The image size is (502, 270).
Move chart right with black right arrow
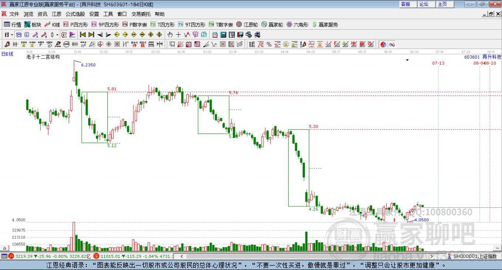pos(108,35)
